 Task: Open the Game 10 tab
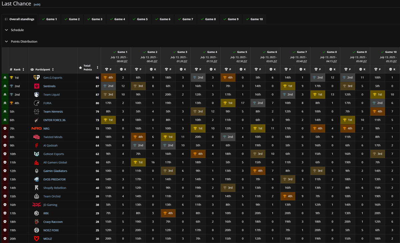254,19
